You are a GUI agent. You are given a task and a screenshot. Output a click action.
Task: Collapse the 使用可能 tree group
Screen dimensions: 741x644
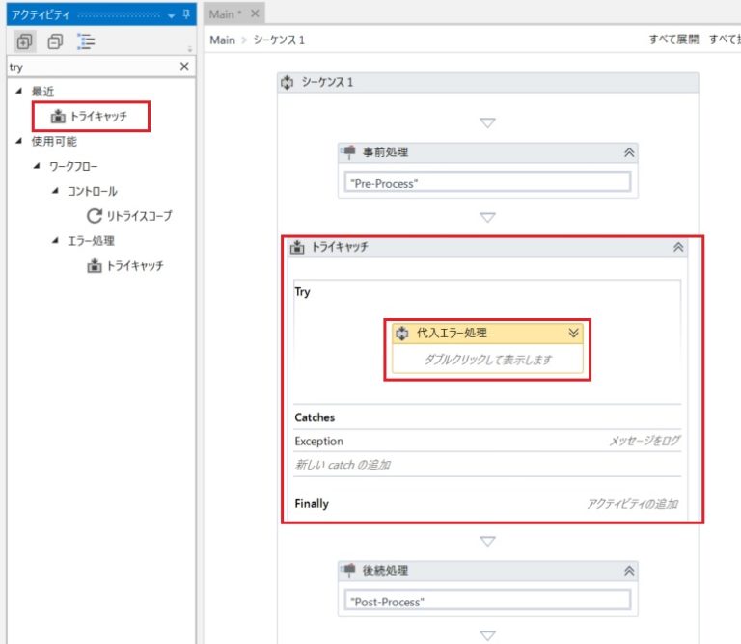[x=19, y=141]
